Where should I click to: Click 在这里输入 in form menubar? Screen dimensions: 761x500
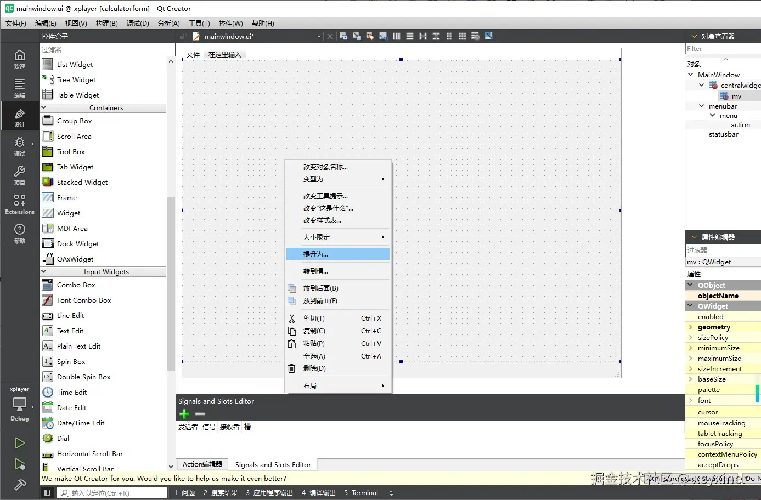224,55
